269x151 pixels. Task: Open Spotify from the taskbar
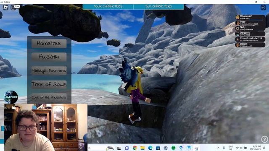point(174,148)
